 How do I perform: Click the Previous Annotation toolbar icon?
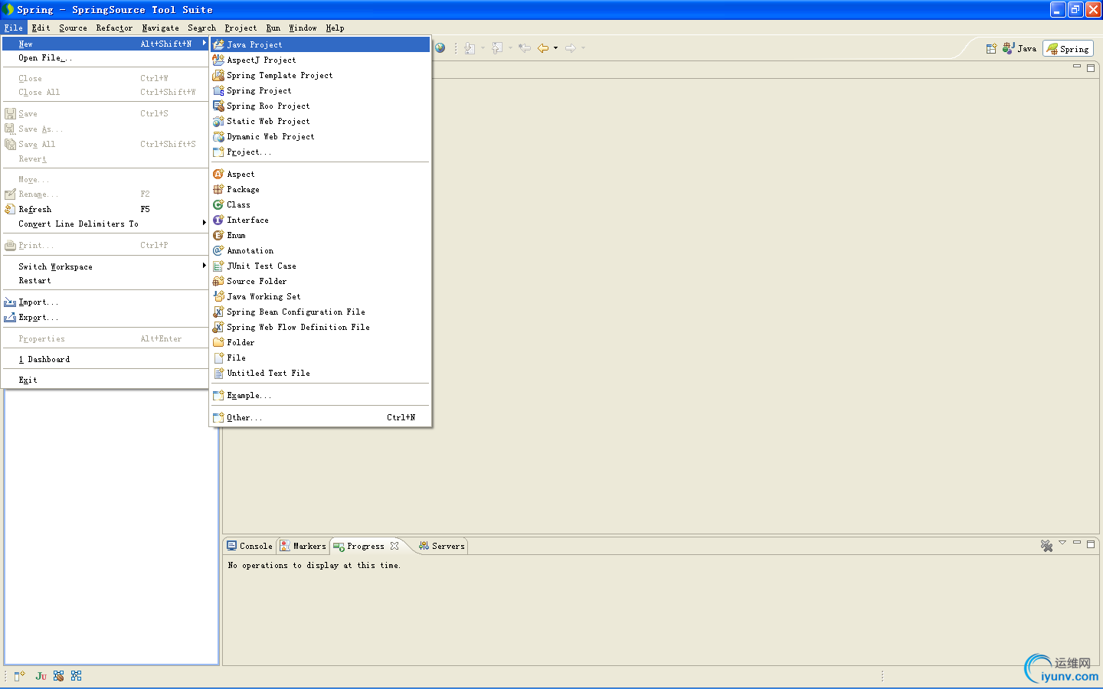[x=497, y=48]
